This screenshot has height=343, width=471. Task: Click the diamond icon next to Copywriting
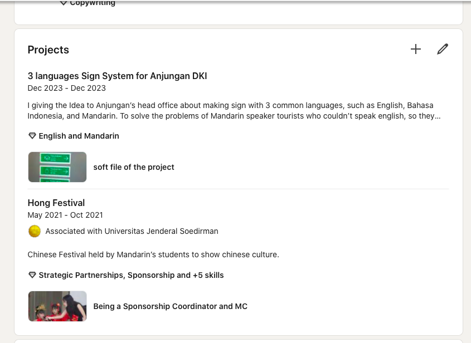[x=63, y=3]
